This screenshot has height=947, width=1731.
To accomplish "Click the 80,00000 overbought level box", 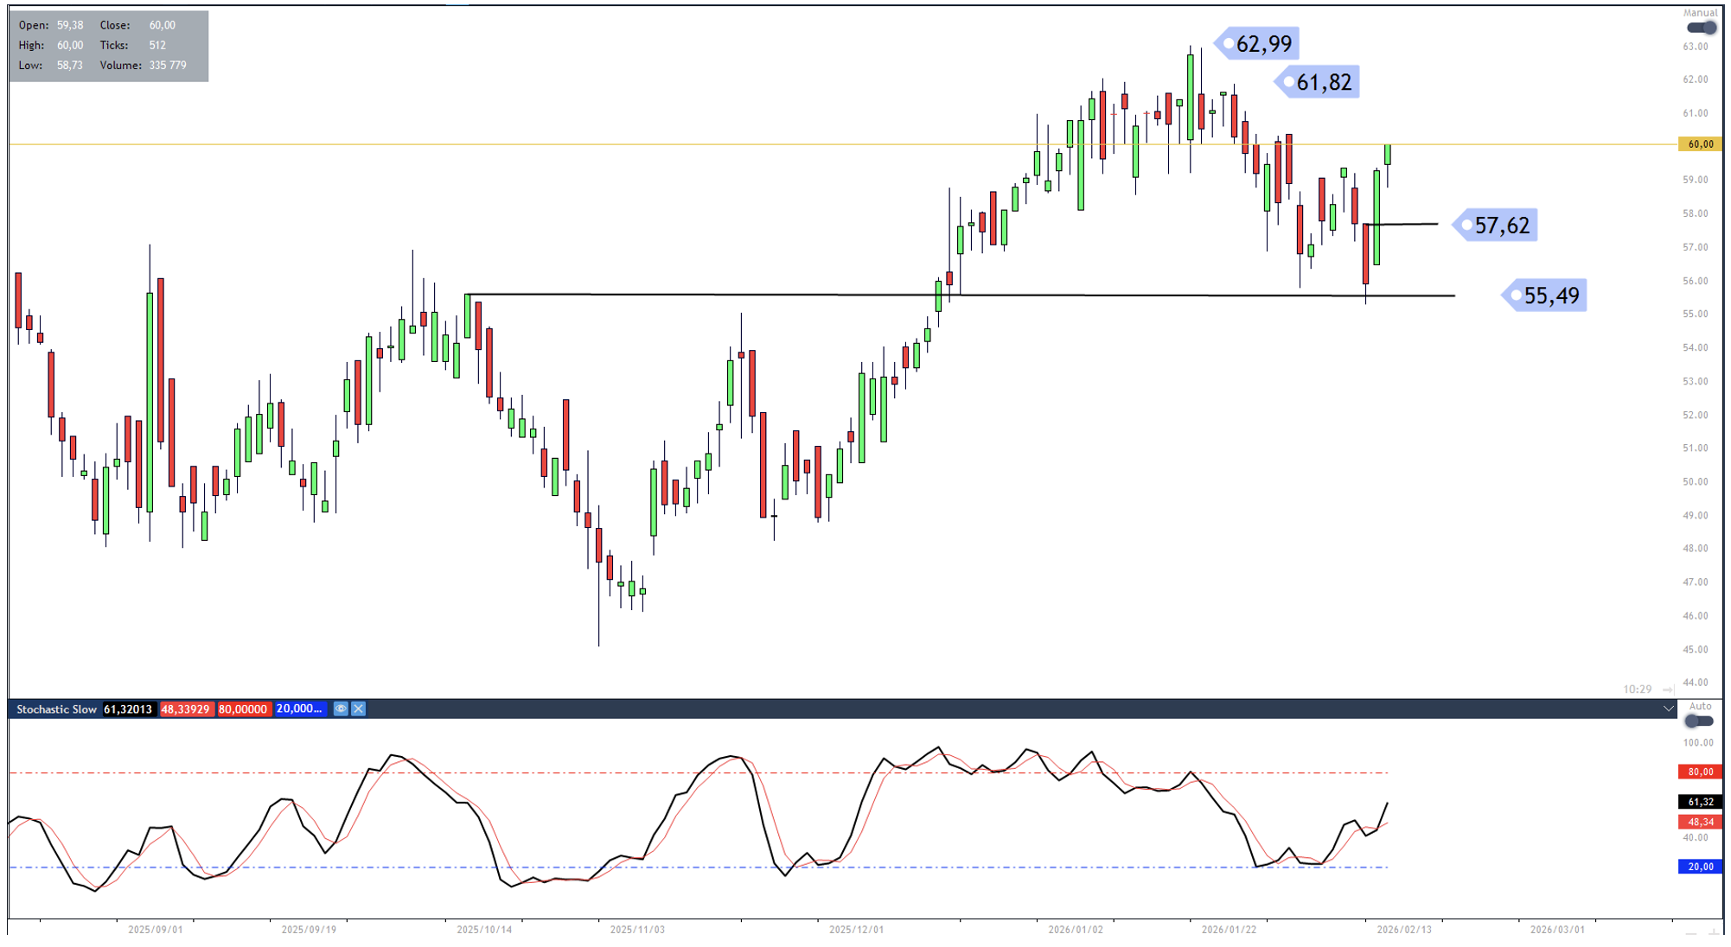I will coord(243,709).
